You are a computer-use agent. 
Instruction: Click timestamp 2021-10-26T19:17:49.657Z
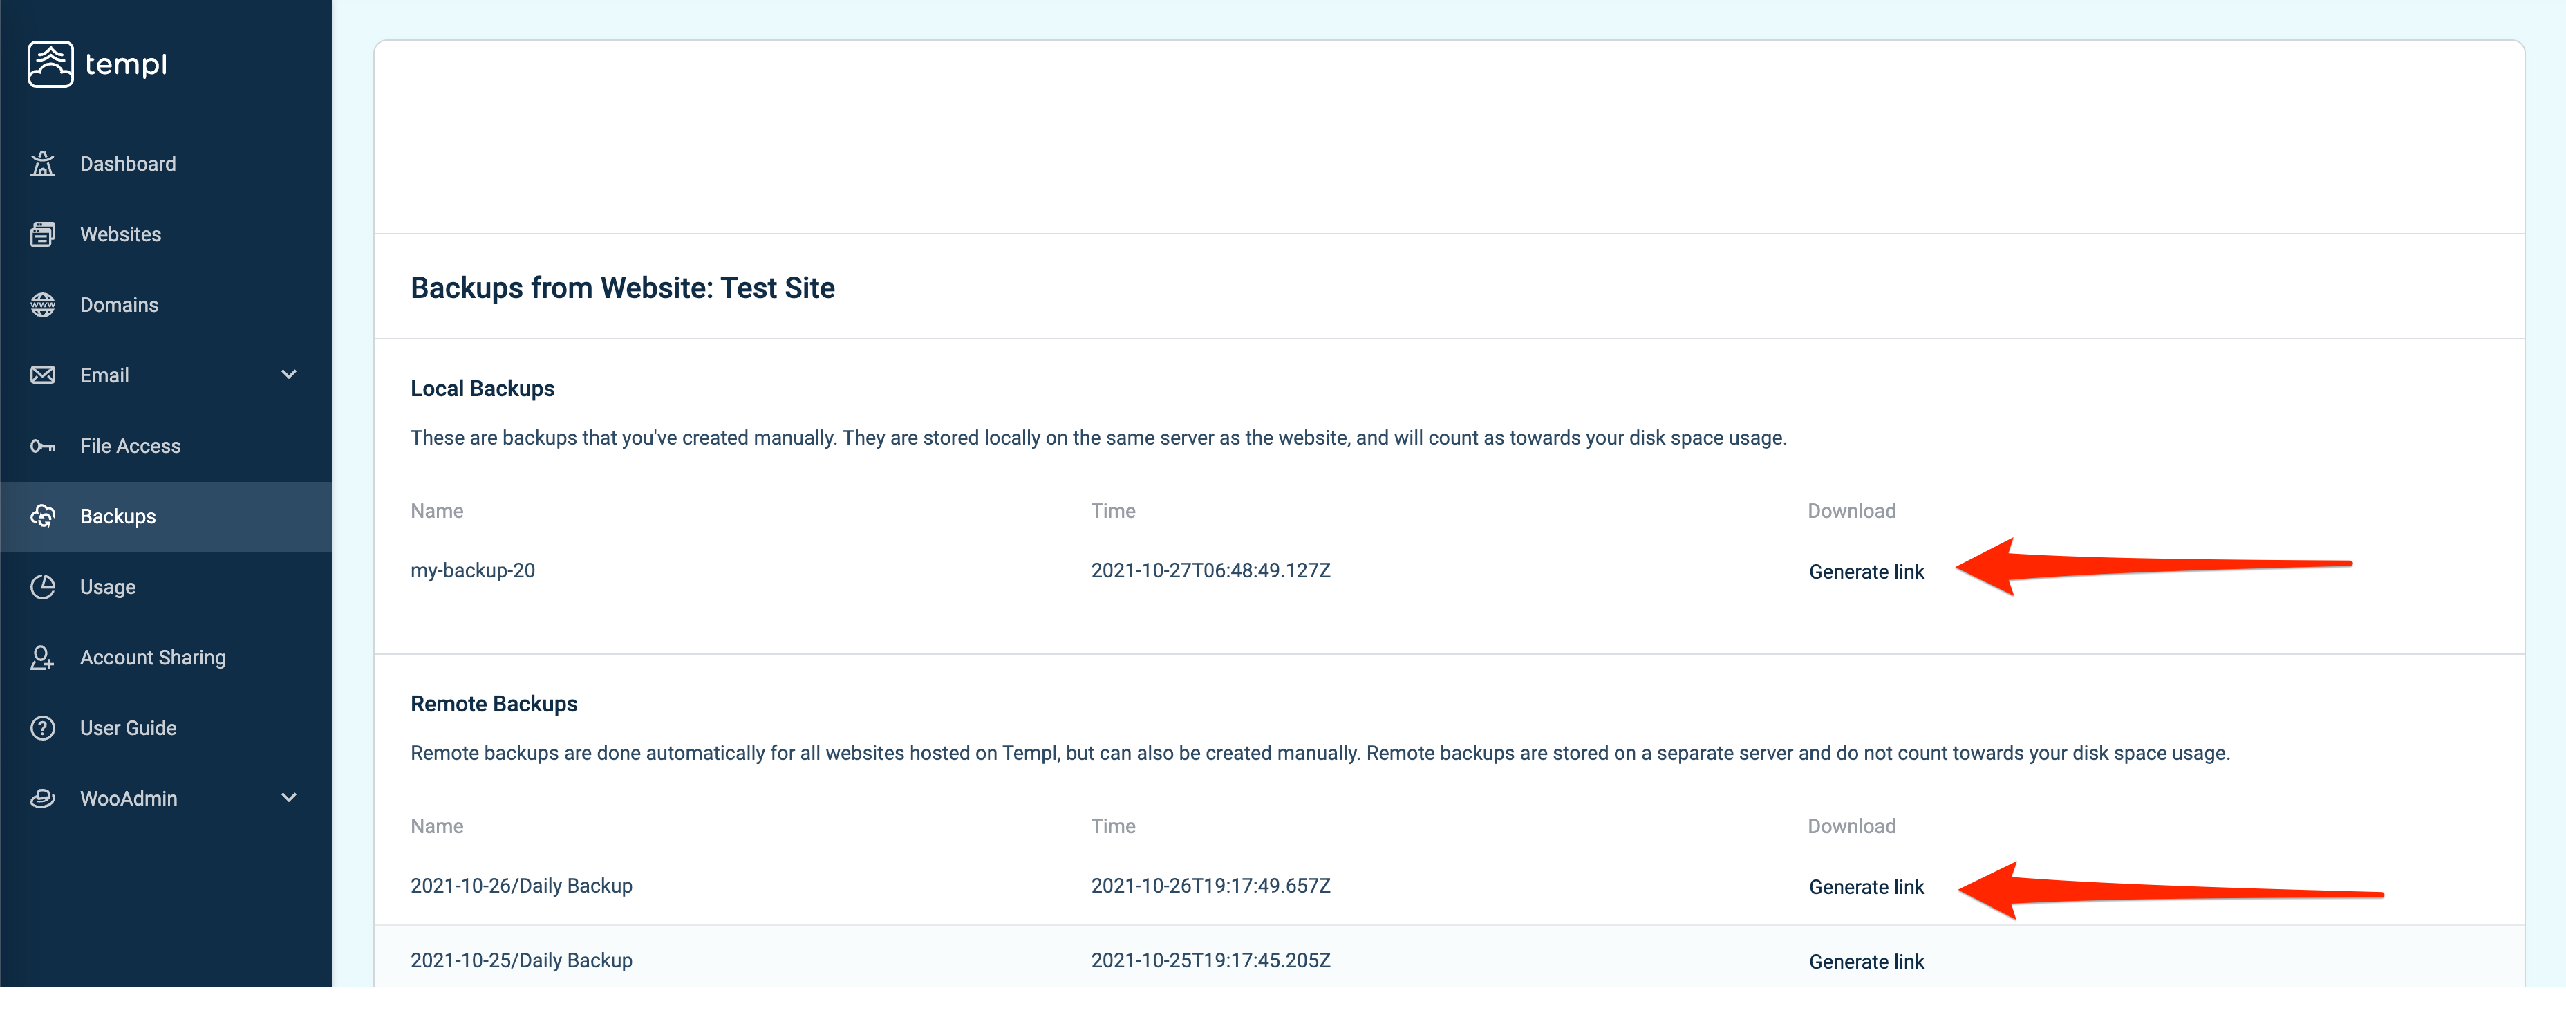pyautogui.click(x=1210, y=886)
